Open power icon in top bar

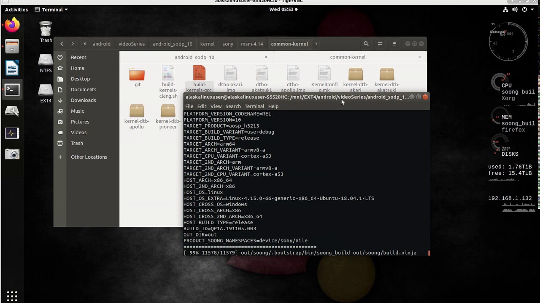point(524,9)
